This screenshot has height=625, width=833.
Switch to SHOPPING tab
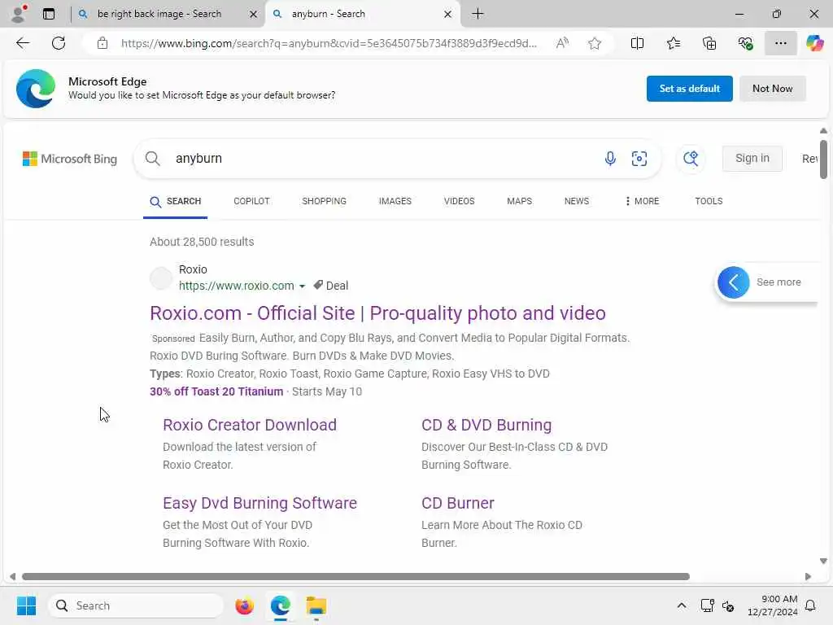324,201
